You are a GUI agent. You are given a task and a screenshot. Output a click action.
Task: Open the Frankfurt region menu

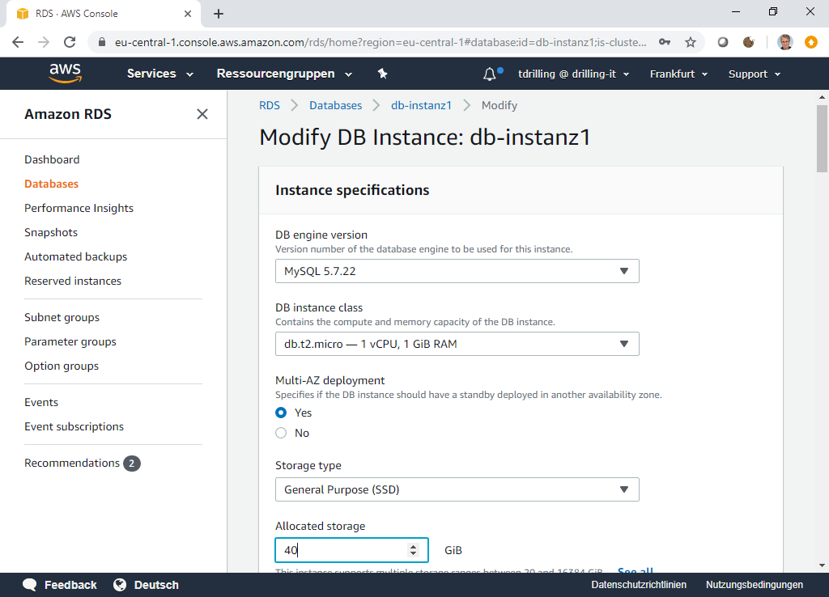click(x=678, y=74)
